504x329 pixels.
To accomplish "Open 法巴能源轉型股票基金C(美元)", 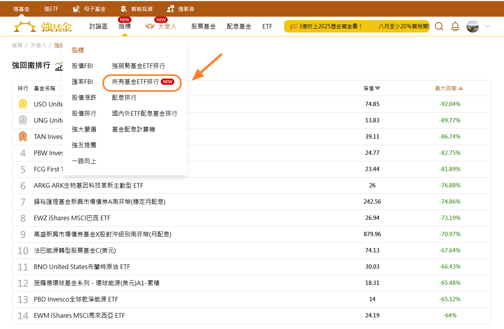I will pos(75,250).
